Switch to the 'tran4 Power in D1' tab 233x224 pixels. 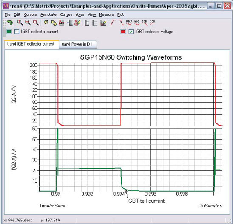(78, 44)
